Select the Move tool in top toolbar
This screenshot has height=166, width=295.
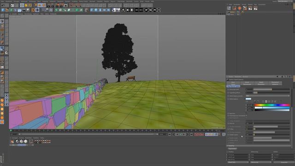point(22,6)
